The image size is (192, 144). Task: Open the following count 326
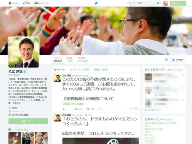coord(70,60)
